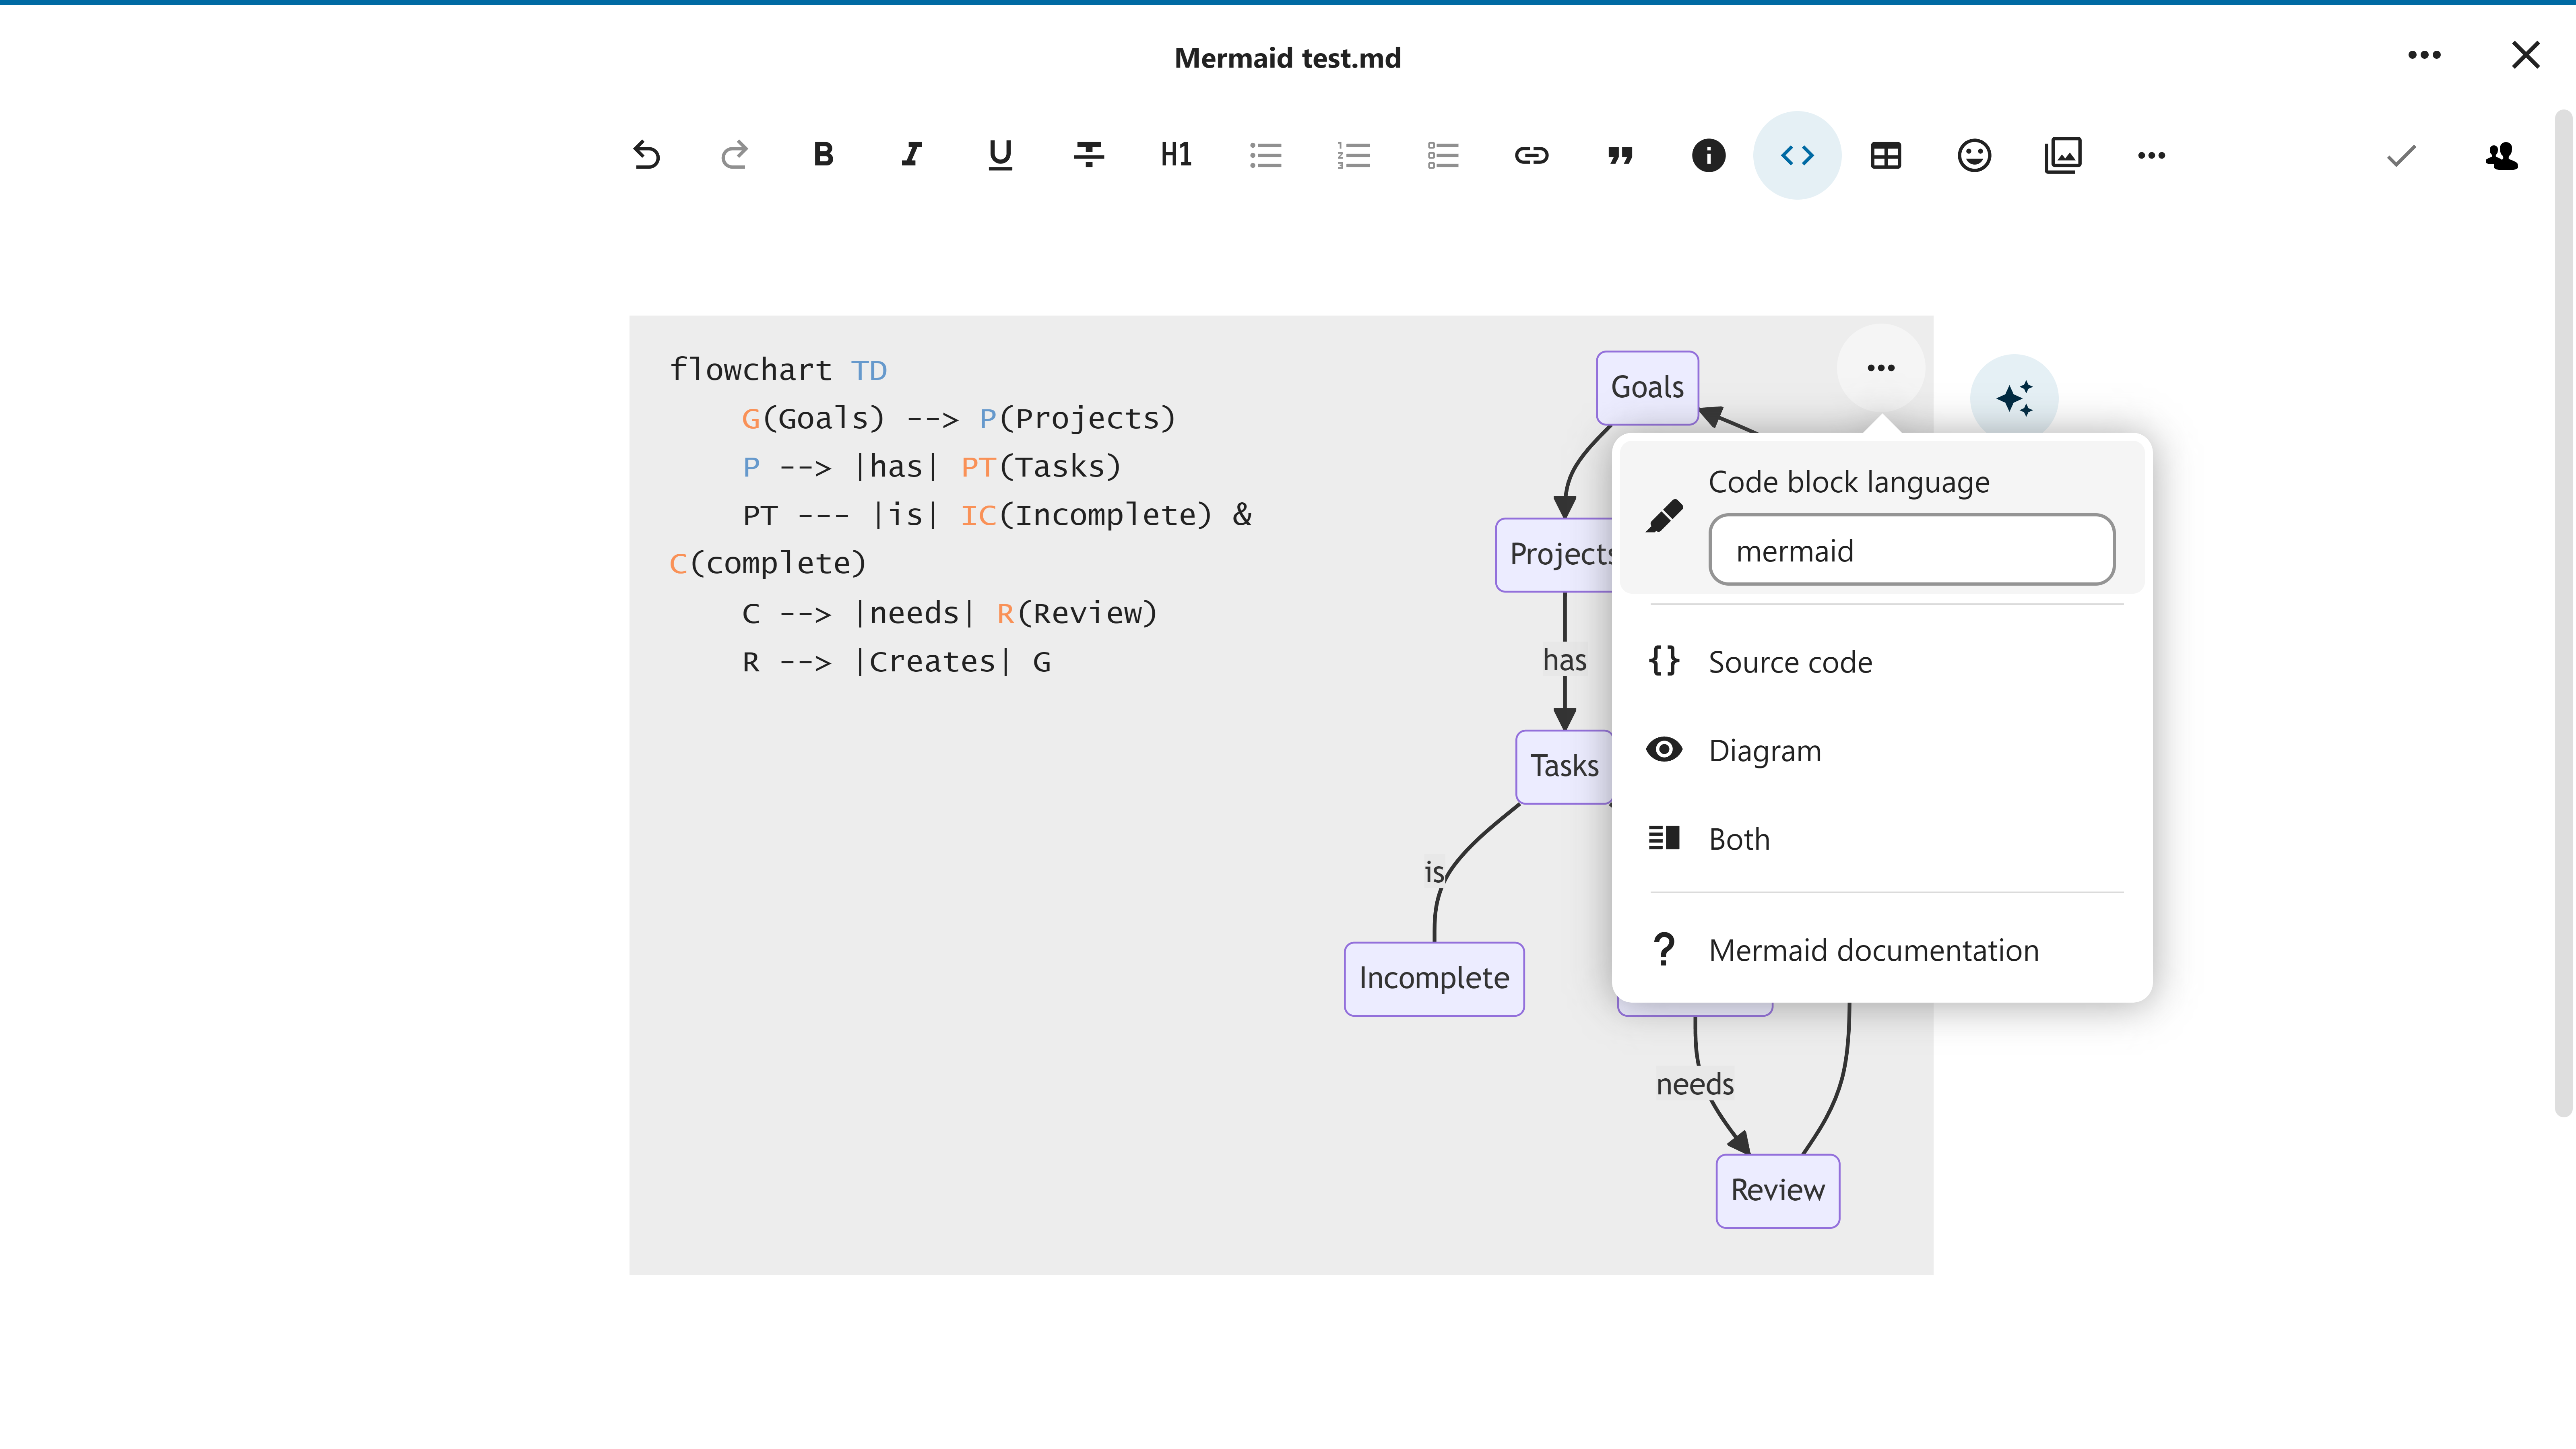Image resolution: width=2576 pixels, height=1449 pixels.
Task: Toggle underline formatting
Action: pos(1000,155)
